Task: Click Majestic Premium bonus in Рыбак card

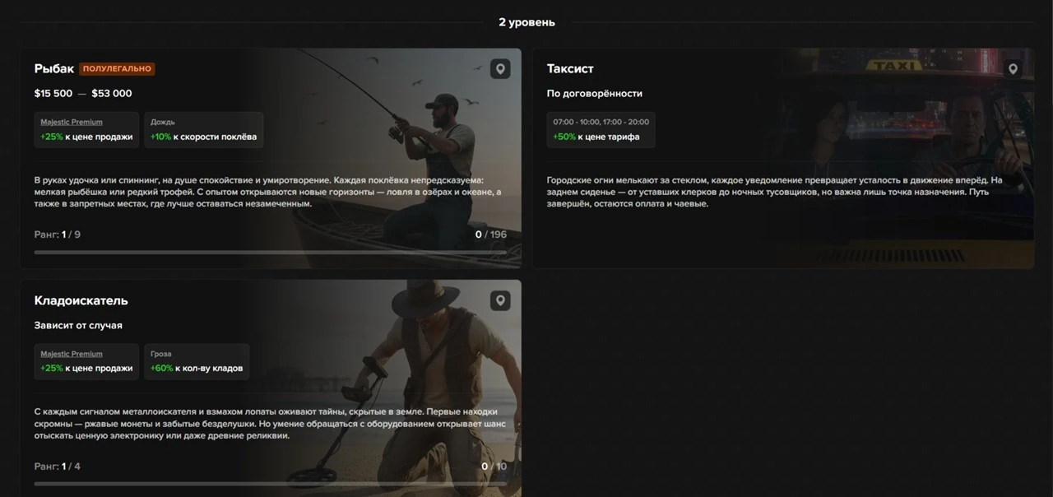Action: click(86, 130)
